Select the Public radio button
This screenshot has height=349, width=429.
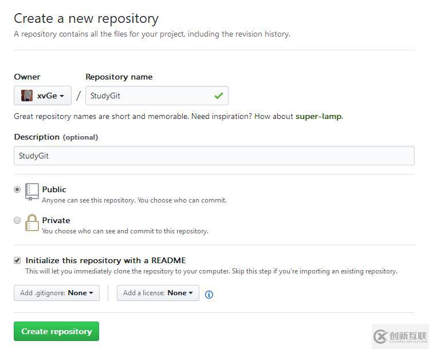pyautogui.click(x=17, y=189)
